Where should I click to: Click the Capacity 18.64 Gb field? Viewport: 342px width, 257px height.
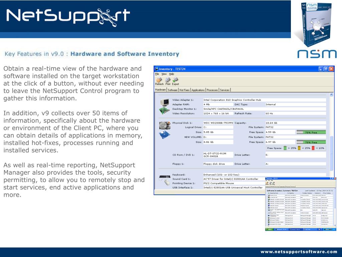pos(295,123)
